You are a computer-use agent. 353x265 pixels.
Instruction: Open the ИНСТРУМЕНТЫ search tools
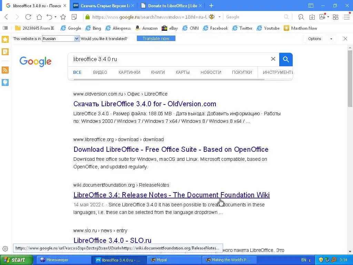[278, 72]
